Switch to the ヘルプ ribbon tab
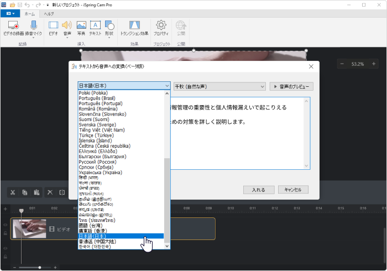 [49, 14]
